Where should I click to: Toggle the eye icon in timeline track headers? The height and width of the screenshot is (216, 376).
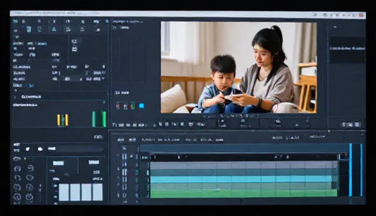(131, 156)
